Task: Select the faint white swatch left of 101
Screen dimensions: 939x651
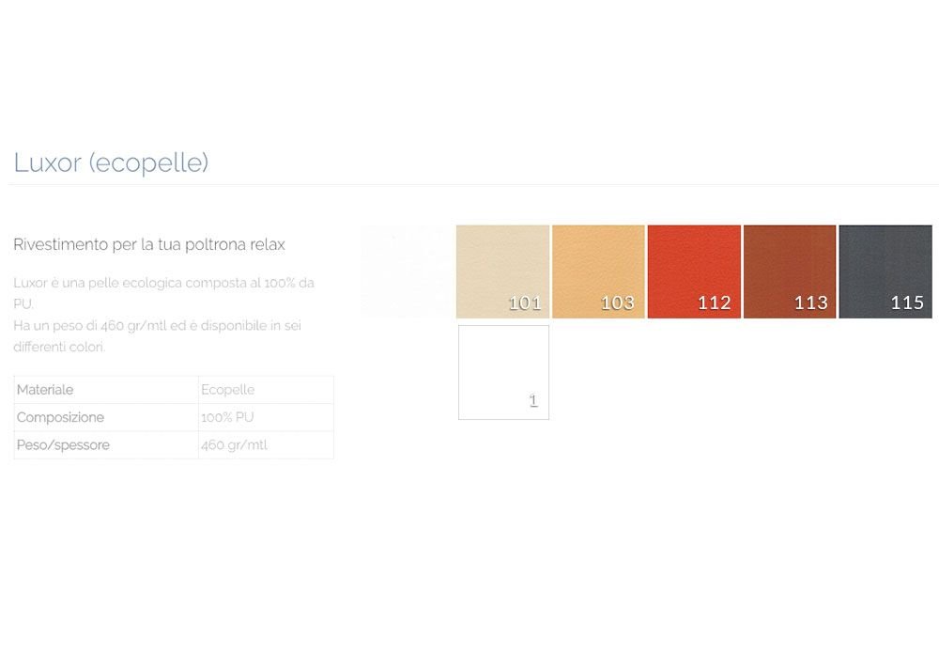Action: (x=407, y=271)
